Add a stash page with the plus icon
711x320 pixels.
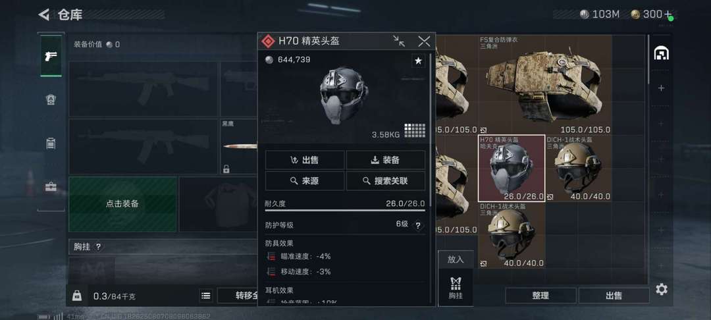pyautogui.click(x=661, y=88)
